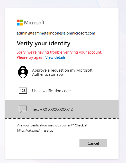Click the aka.ms/mfasetup URL text
The width and height of the screenshot is (126, 163).
pyautogui.click(x=35, y=130)
